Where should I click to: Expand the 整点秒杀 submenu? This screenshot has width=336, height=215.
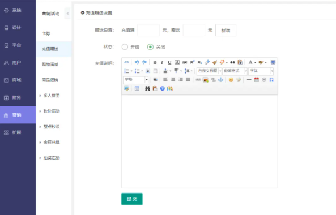point(52,127)
